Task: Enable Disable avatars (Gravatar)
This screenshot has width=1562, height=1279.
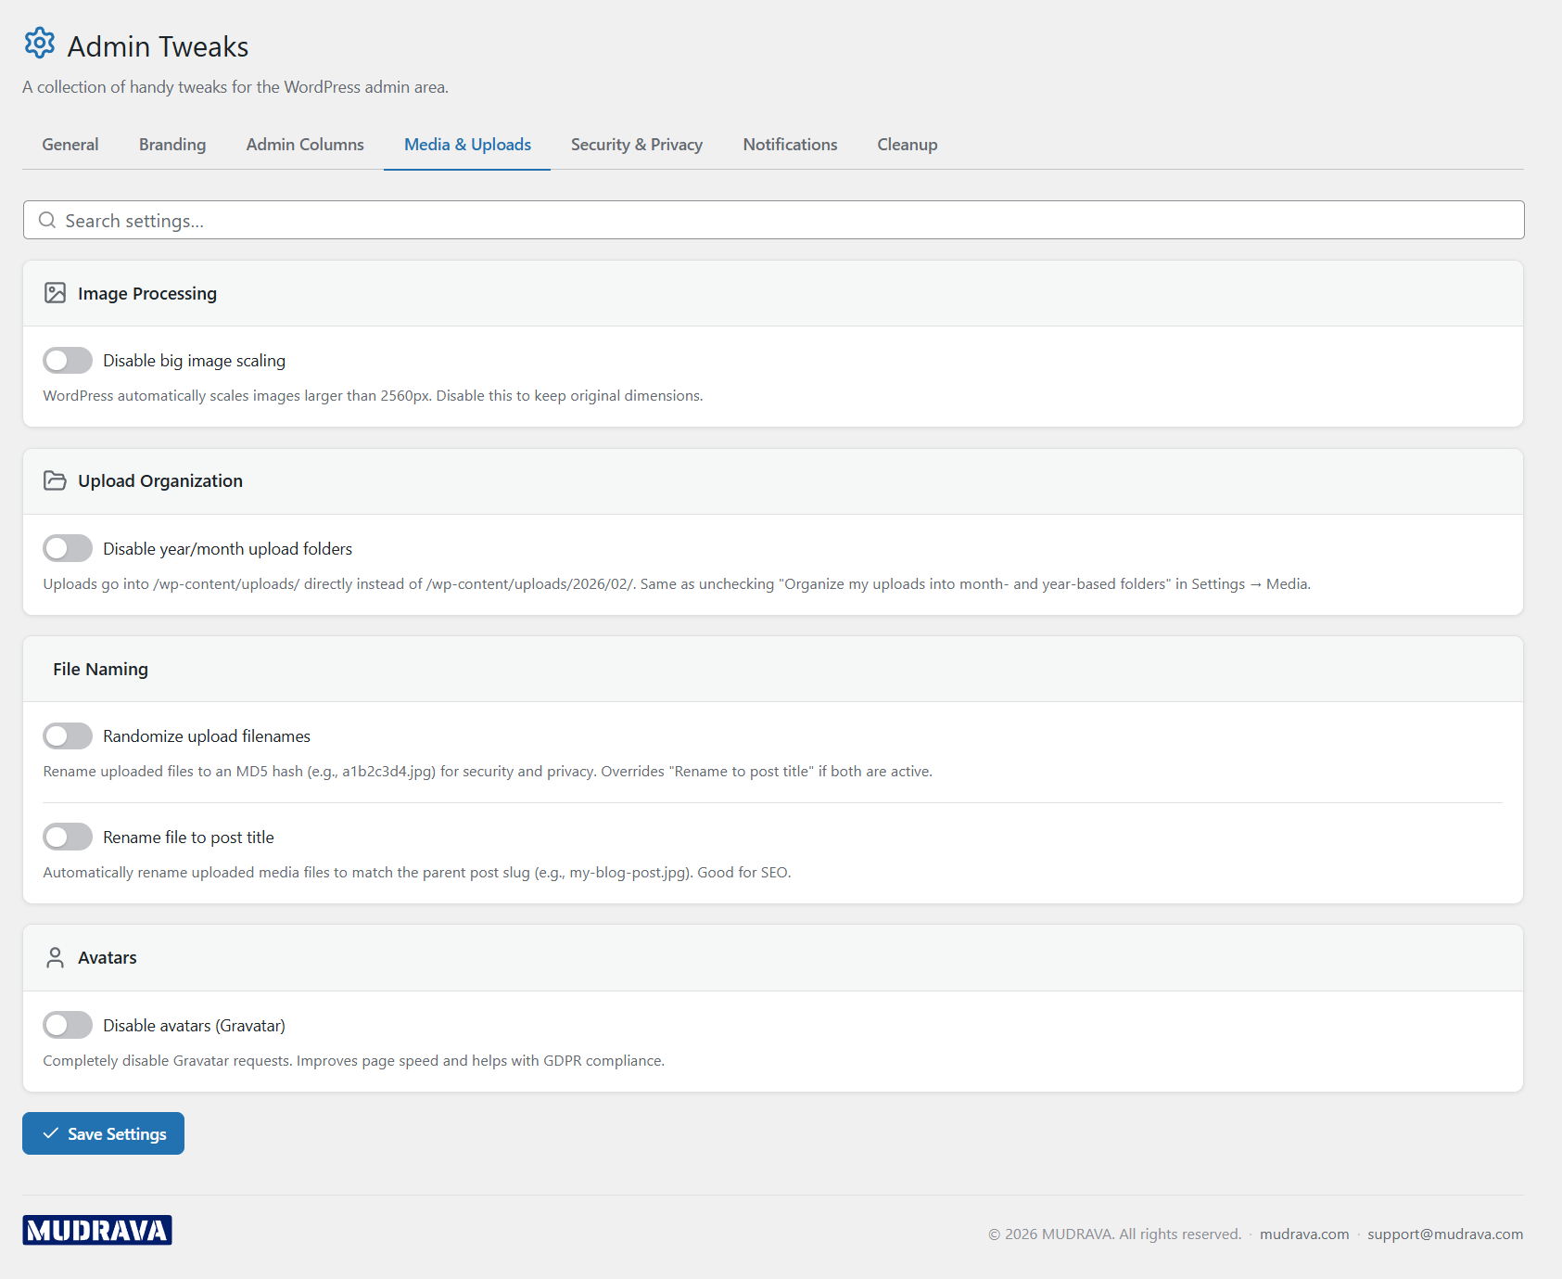Action: point(67,1025)
